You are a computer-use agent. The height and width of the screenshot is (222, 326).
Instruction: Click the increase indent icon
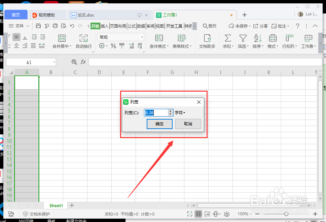43,37
